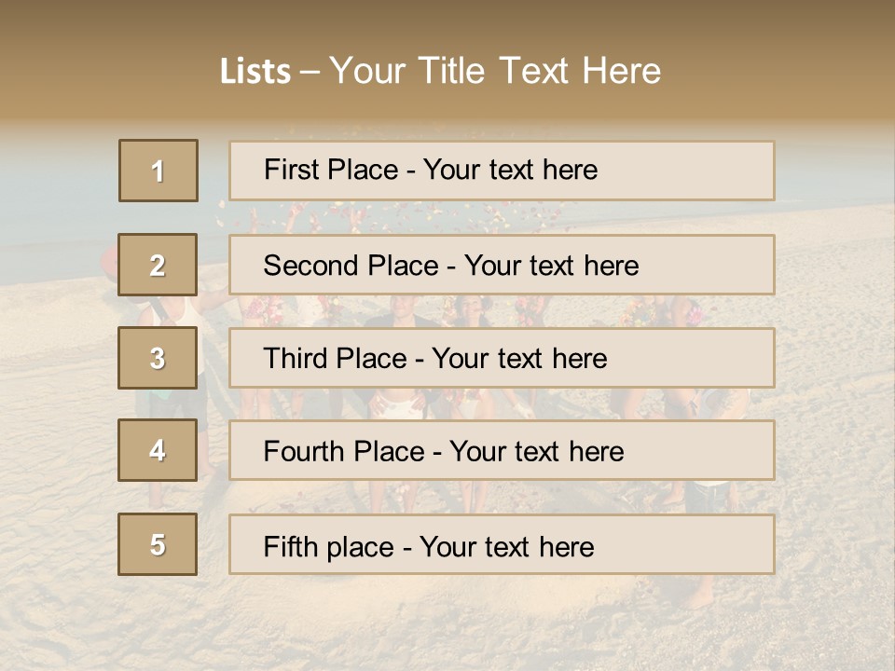This screenshot has width=895, height=671.
Task: Click the number 1 box
Action: click(x=158, y=171)
